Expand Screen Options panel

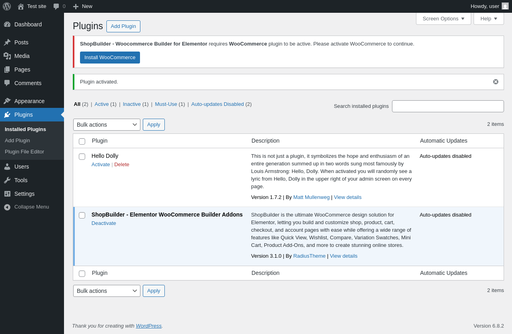[444, 18]
